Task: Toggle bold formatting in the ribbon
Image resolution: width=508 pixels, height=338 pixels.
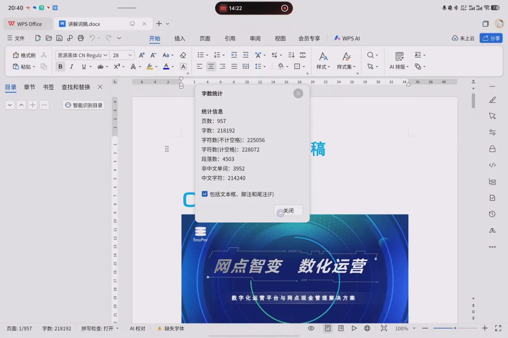Action: tap(60, 67)
